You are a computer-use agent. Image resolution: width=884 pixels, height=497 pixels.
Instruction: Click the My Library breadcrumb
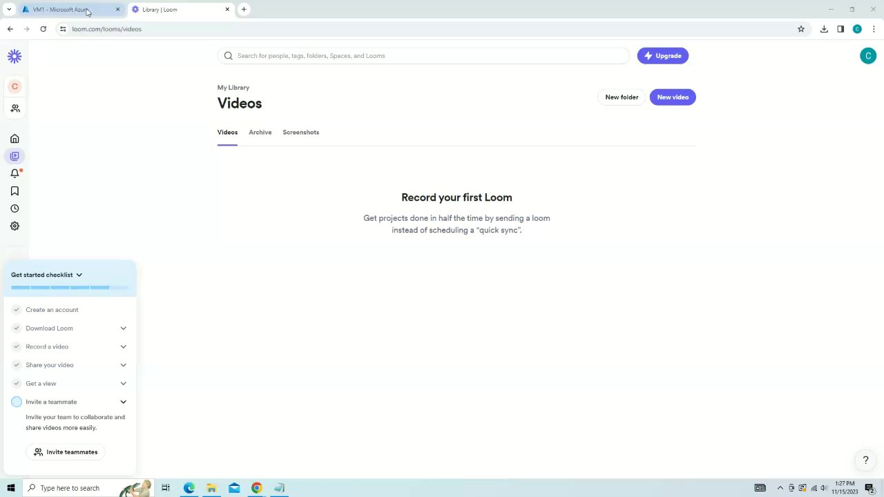(x=233, y=88)
